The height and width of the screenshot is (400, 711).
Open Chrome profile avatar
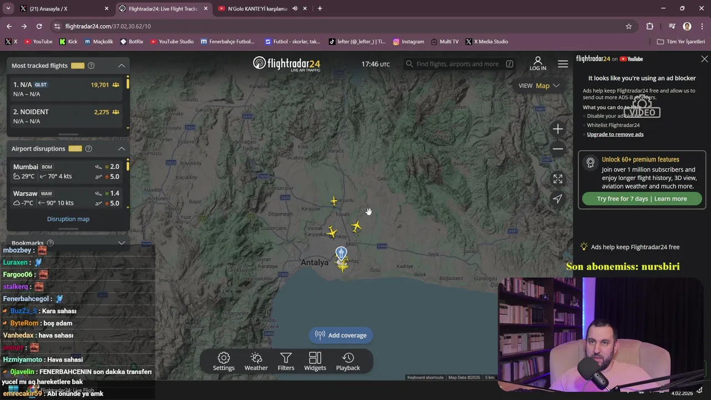pyautogui.click(x=687, y=26)
